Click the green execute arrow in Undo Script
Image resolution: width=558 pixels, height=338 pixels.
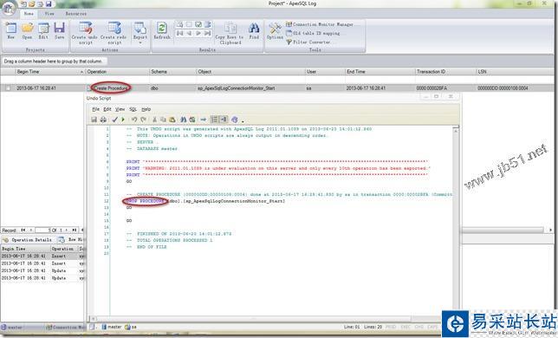(x=123, y=120)
